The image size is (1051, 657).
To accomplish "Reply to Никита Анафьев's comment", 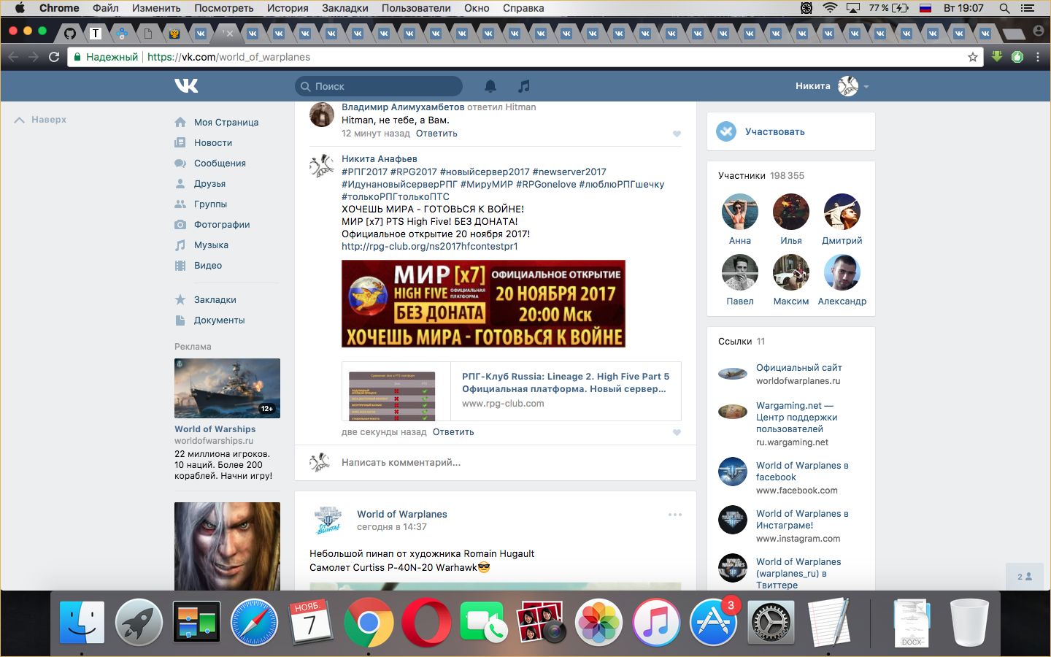I will [x=453, y=432].
